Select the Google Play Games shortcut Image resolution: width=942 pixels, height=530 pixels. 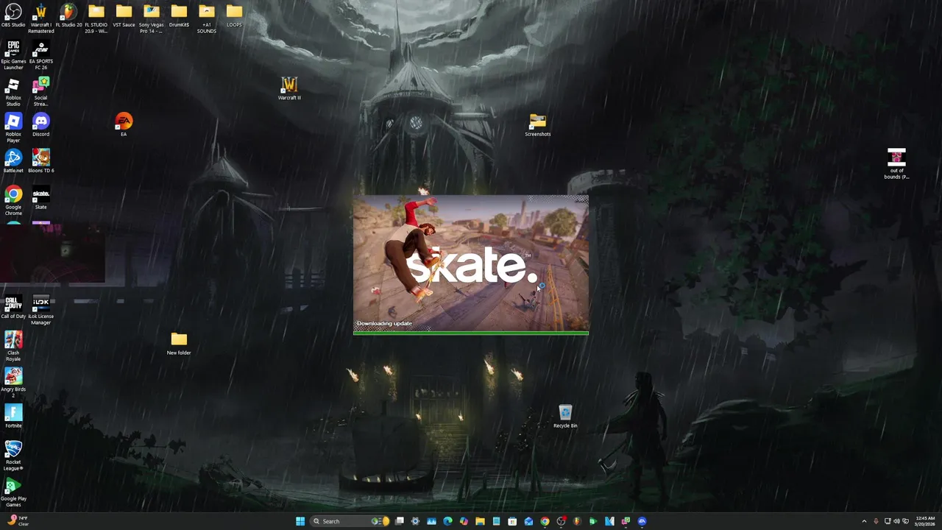[x=13, y=492]
